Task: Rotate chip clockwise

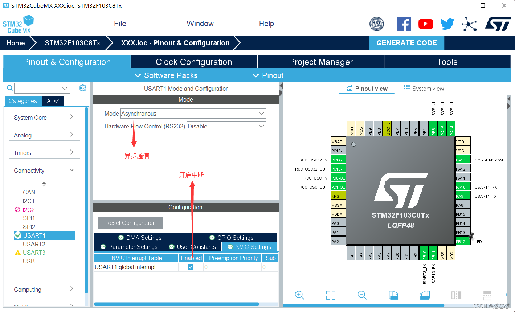Action: (393, 295)
